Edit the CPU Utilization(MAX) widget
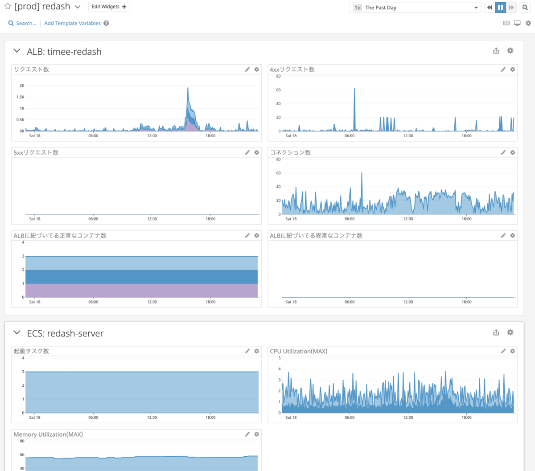535x471 pixels. click(503, 351)
